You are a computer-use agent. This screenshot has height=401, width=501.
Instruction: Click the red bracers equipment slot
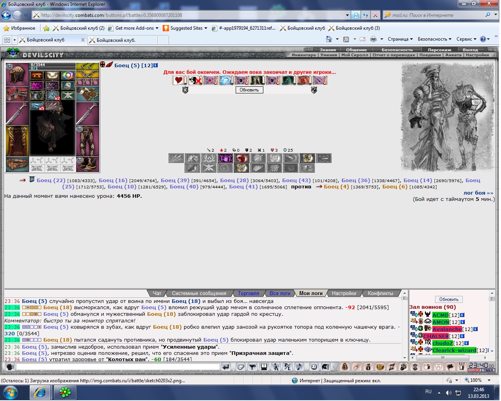tap(17, 94)
